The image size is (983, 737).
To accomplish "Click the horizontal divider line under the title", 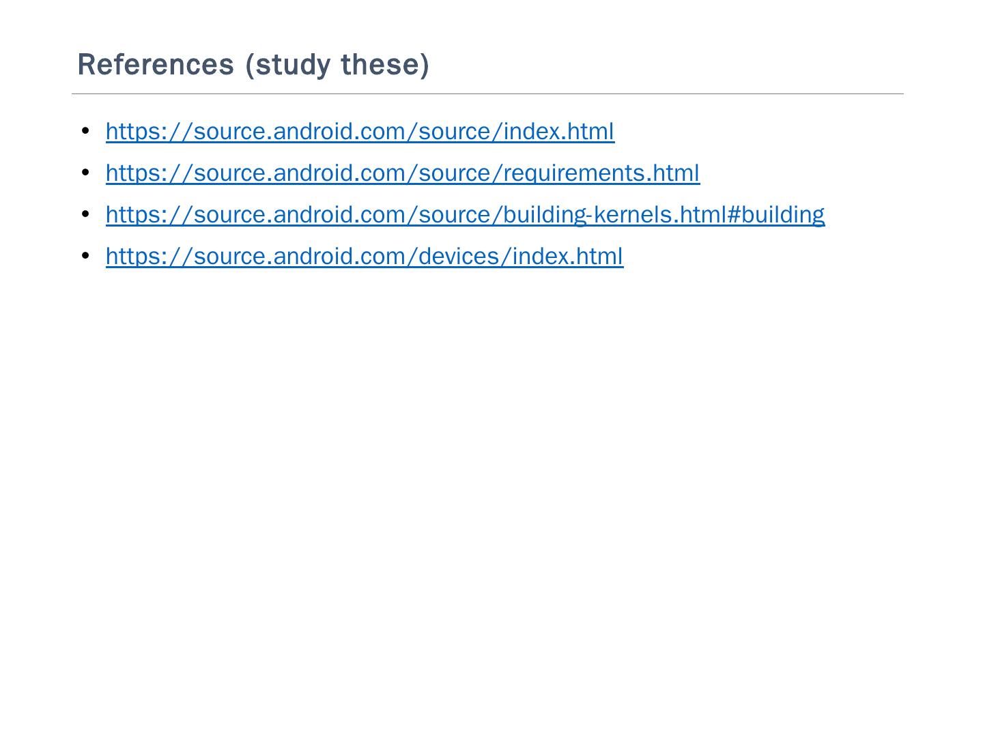I will (x=487, y=94).
